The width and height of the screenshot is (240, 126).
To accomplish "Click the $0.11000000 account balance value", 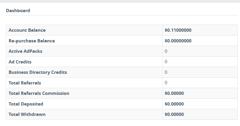I will [x=178, y=30].
